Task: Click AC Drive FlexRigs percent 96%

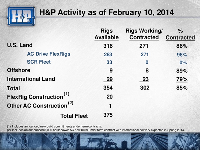Action: point(182,55)
